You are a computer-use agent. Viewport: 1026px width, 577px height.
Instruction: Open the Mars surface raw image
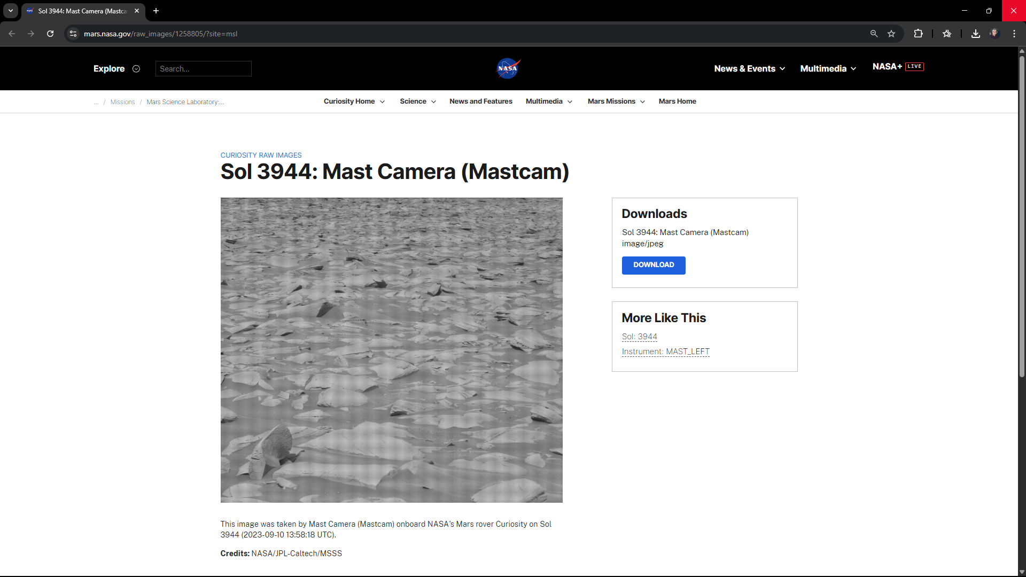[391, 350]
